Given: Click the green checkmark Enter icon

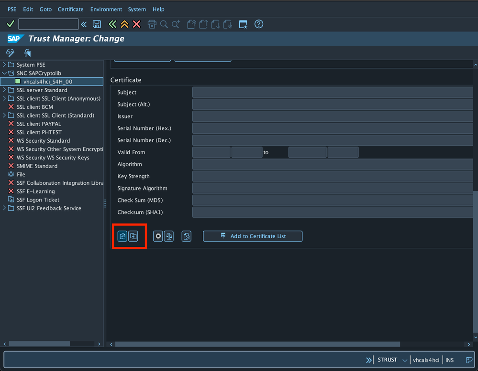Looking at the screenshot, I should [11, 24].
